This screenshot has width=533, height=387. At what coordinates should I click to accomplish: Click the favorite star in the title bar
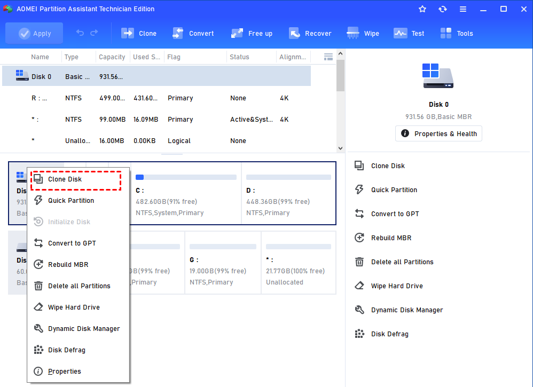(x=422, y=9)
